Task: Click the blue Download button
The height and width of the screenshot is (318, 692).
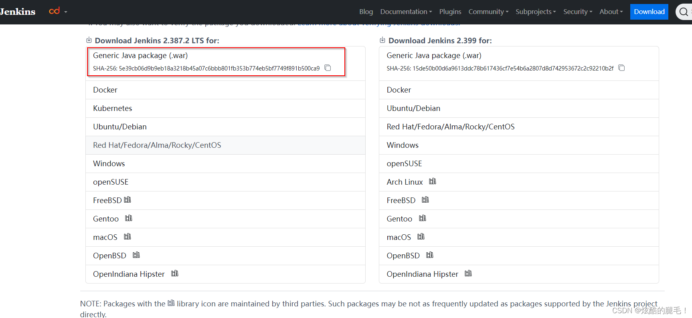Action: click(649, 12)
